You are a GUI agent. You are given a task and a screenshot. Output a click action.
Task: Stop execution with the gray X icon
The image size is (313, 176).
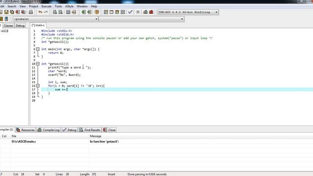[x=138, y=12]
